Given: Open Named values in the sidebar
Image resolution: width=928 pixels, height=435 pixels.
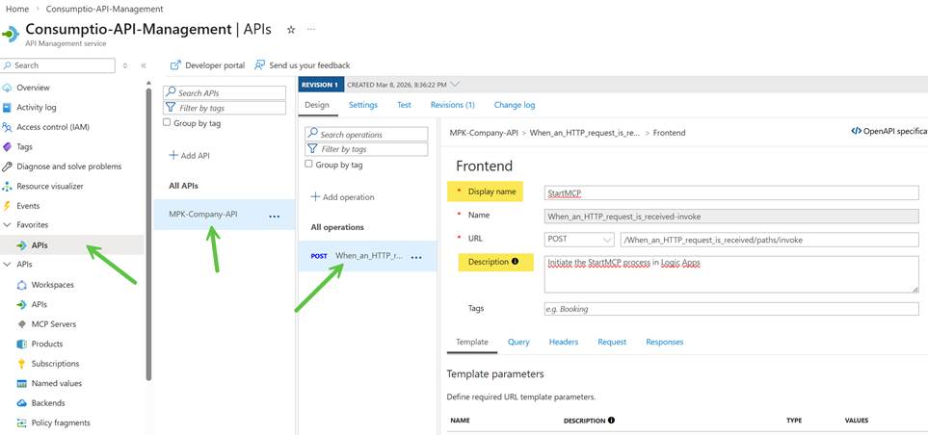Looking at the screenshot, I should [x=56, y=383].
